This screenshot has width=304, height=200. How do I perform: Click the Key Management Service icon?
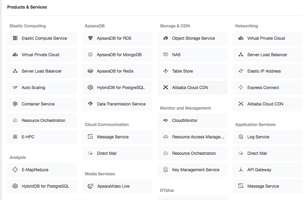[165, 170]
